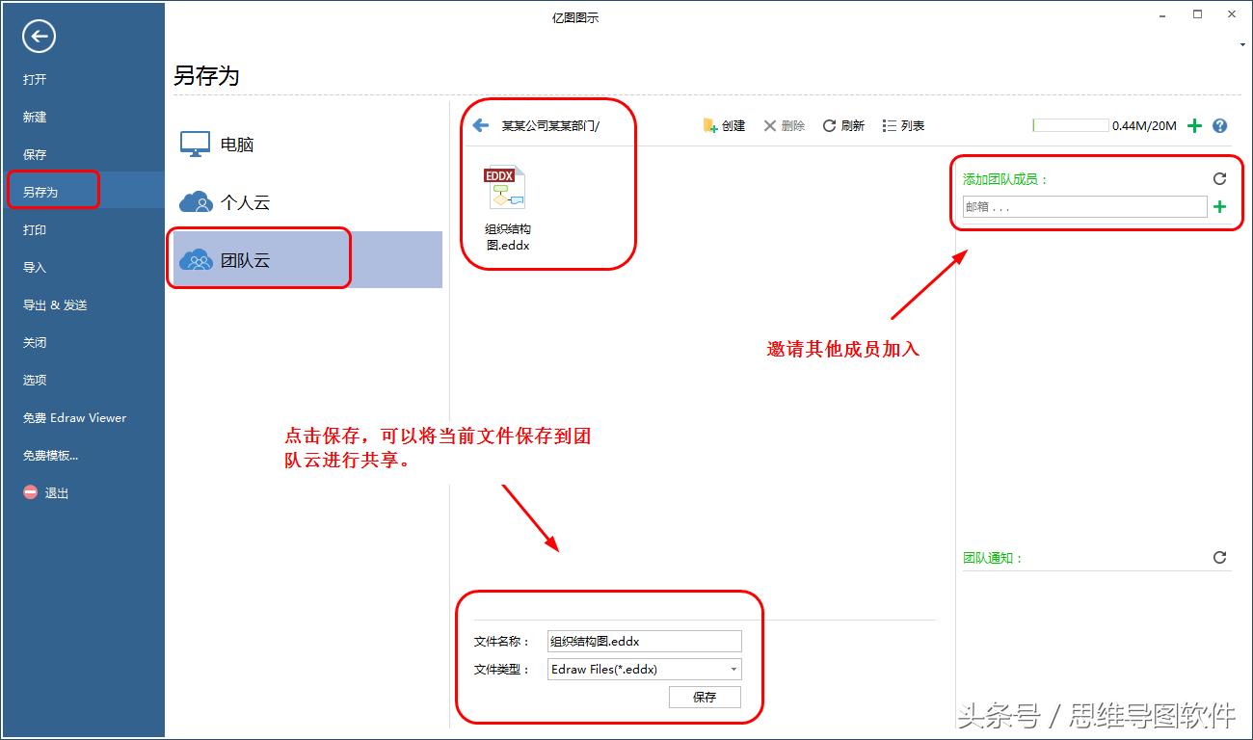This screenshot has width=1253, height=740.
Task: Click the back arrow above 某某公司某某部门
Action: [480, 123]
